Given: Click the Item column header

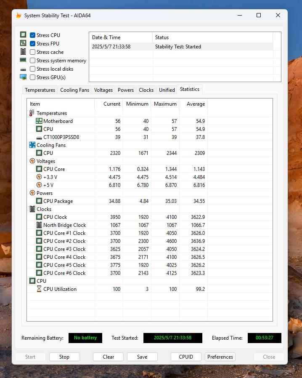Looking at the screenshot, I should coord(61,104).
